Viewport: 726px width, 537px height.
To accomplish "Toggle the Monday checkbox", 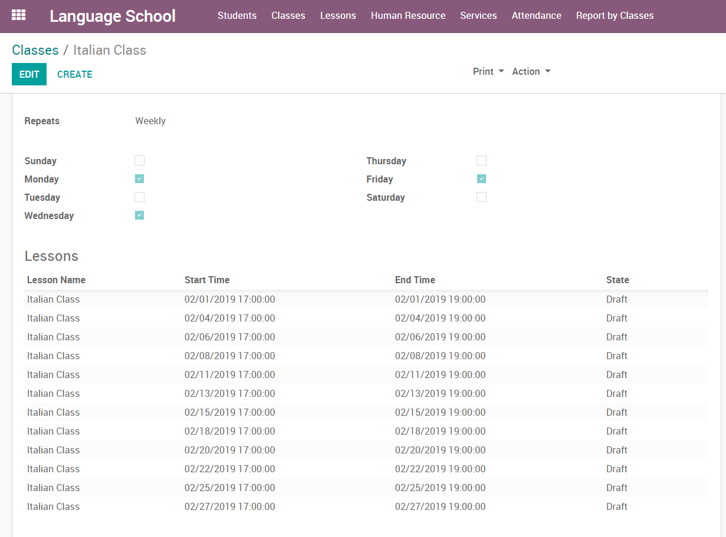I will click(x=139, y=179).
